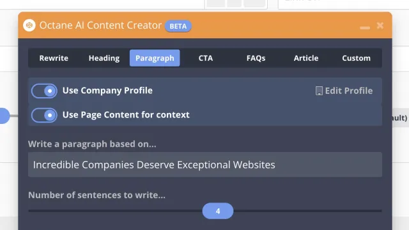The image size is (409, 230).
Task: Open the Custom tab
Action: 357,58
